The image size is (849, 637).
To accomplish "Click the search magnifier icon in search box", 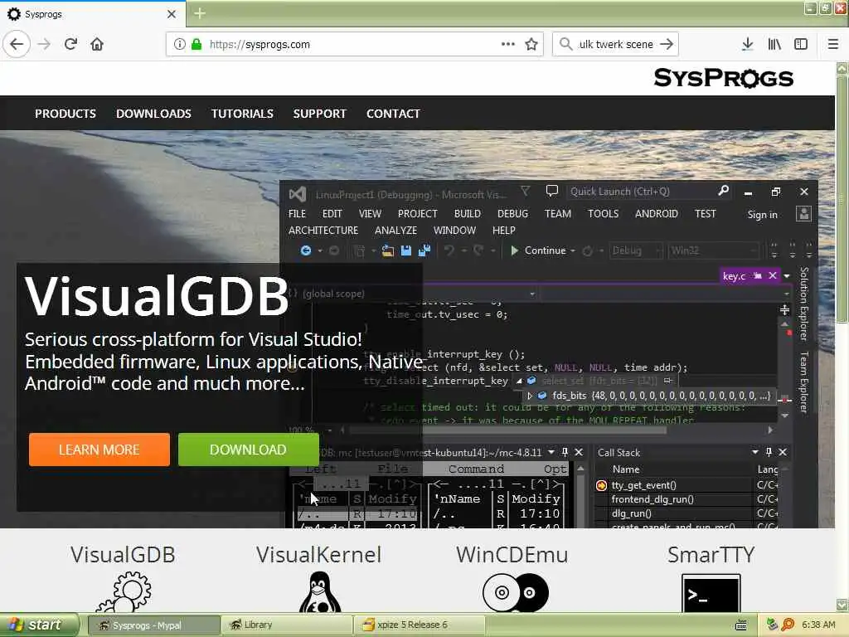I will click(x=565, y=44).
